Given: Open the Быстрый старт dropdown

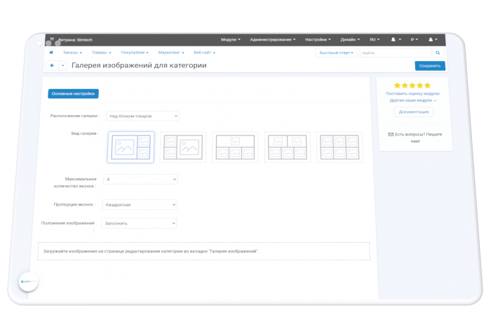Looking at the screenshot, I should 336,53.
